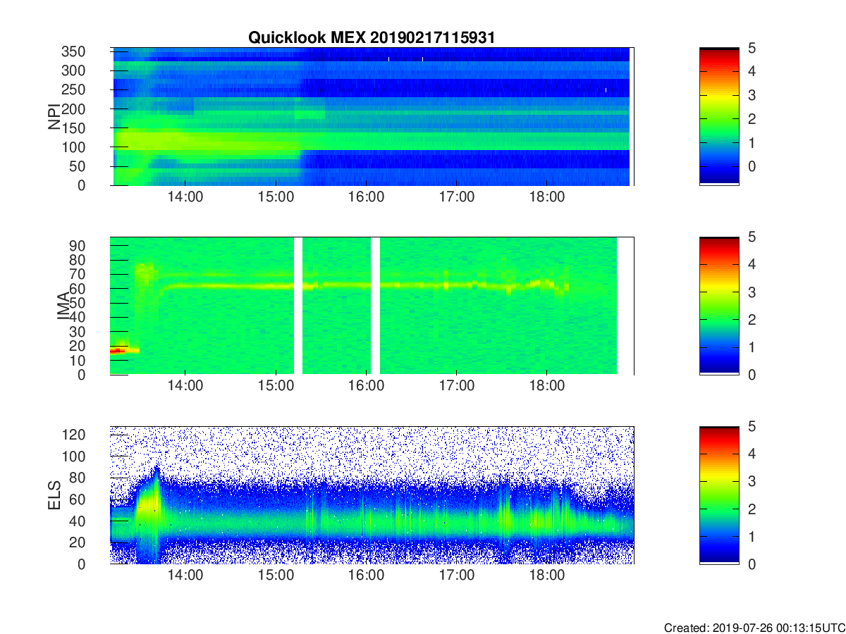Select the ELS y-axis label
Viewport: 846px width, 634px height.
[x=54, y=495]
